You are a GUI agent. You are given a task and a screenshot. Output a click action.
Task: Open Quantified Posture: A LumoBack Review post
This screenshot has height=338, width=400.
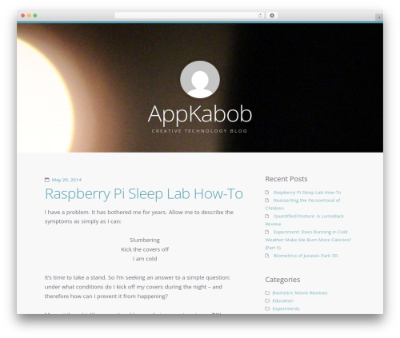pyautogui.click(x=304, y=220)
